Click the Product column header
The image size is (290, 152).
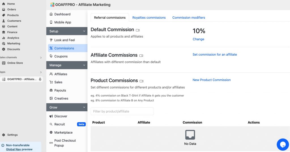pyautogui.click(x=99, y=122)
